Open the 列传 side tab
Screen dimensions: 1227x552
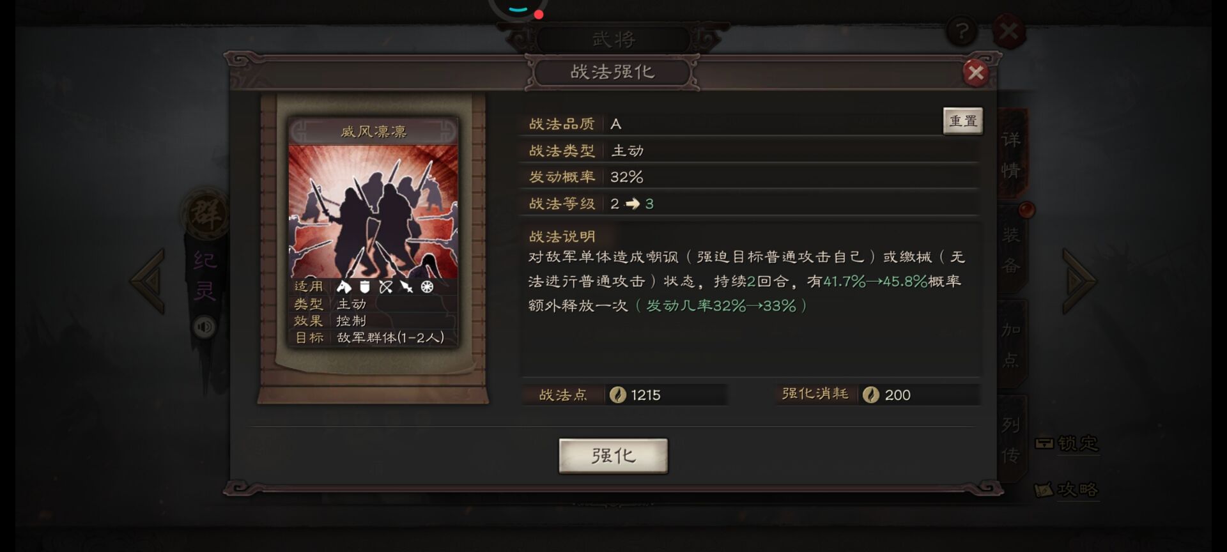1011,439
